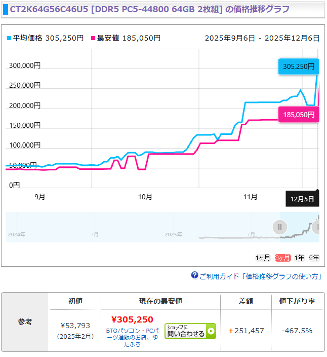The image size is (327, 357).
Task: Click the 185,050円 pink chart tooltip
Action: tap(299, 115)
